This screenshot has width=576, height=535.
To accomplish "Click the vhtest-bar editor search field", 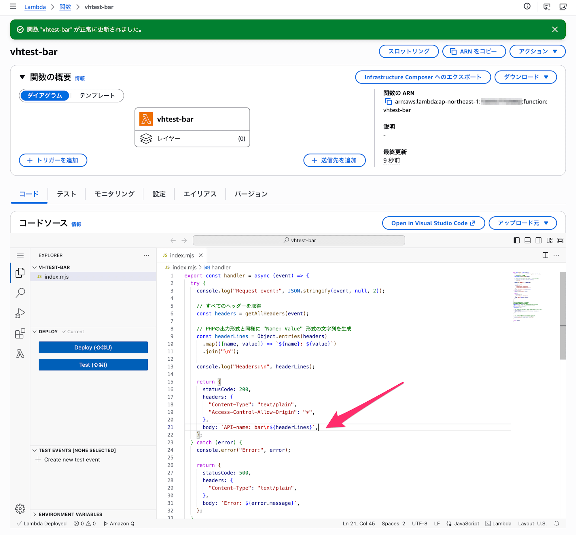I will [x=299, y=240].
